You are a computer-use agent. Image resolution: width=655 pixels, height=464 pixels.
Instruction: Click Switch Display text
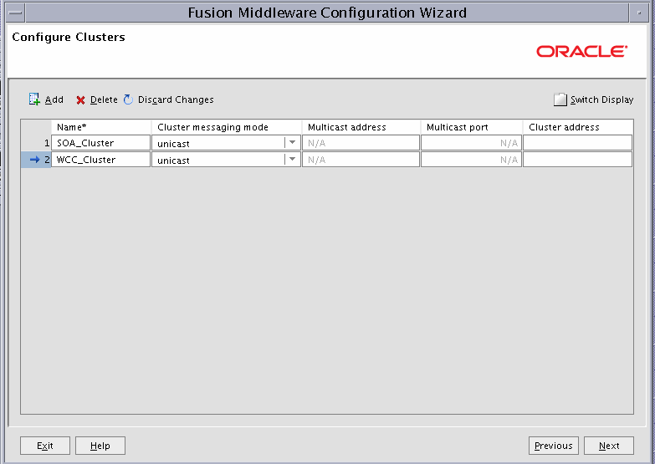pyautogui.click(x=602, y=99)
